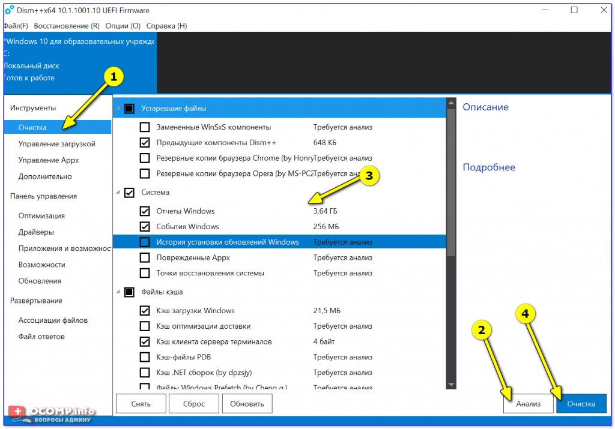615x429 pixels.
Task: Open the Восстановление (R) menu
Action: (67, 26)
